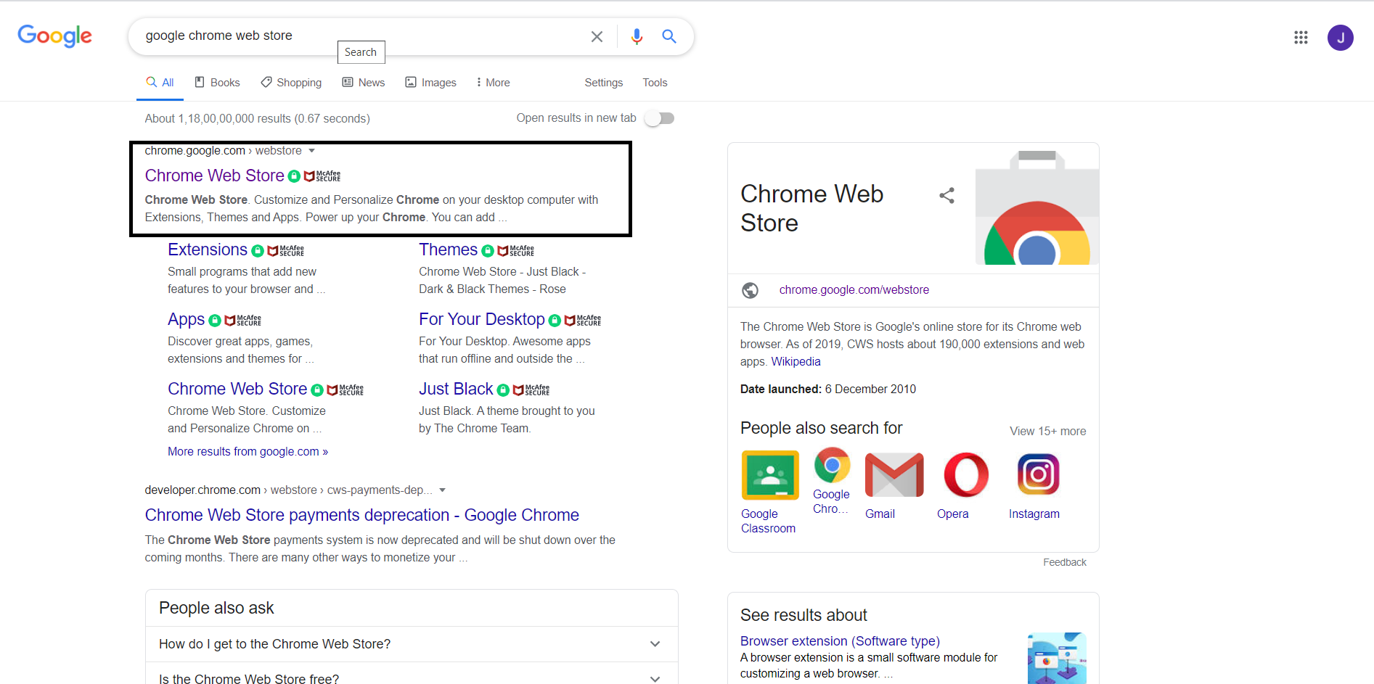Open the Google Chrome icon in People also search for
This screenshot has width=1374, height=684.
[x=832, y=465]
